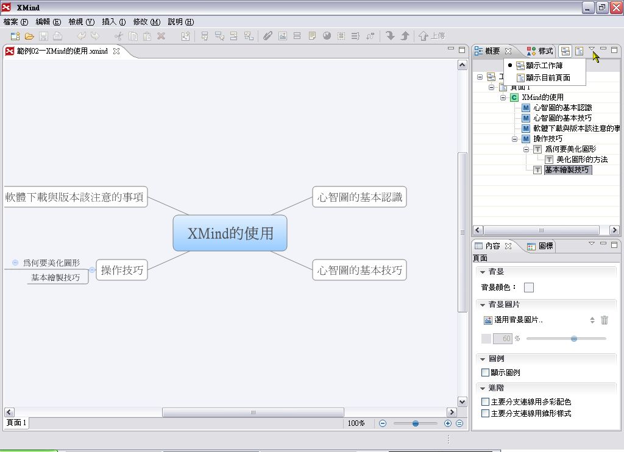The image size is (624, 452).
Task: Click the Notes toolbar icon
Action: [312, 36]
